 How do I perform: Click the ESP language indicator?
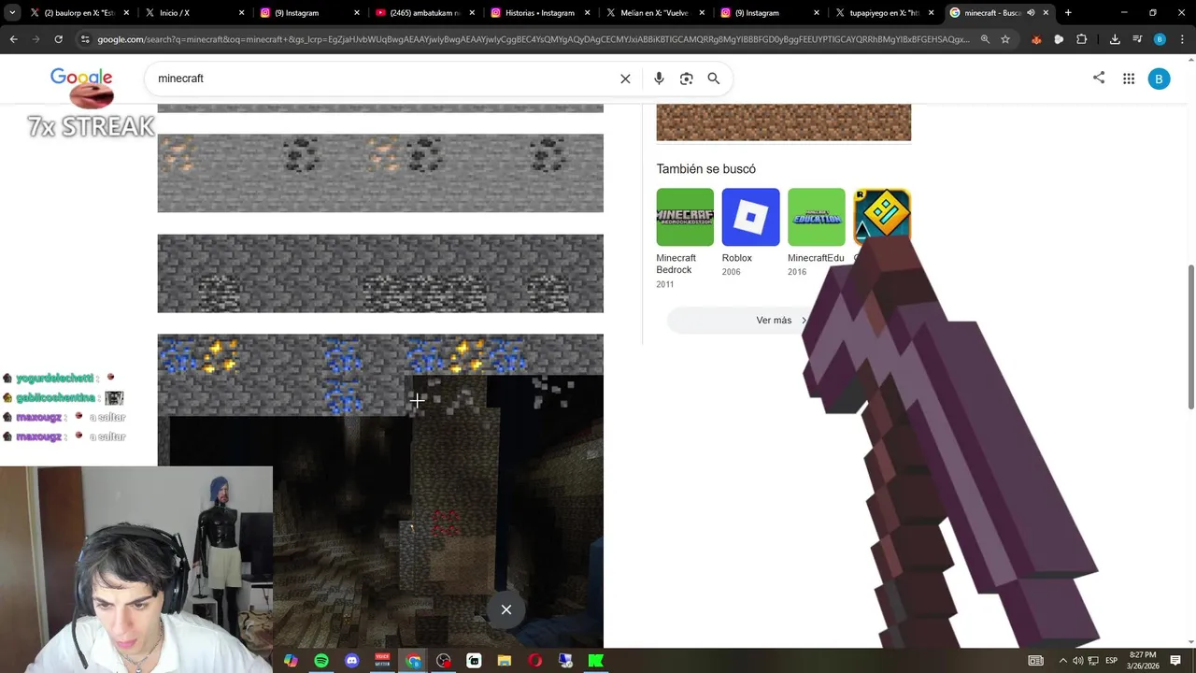1111,661
